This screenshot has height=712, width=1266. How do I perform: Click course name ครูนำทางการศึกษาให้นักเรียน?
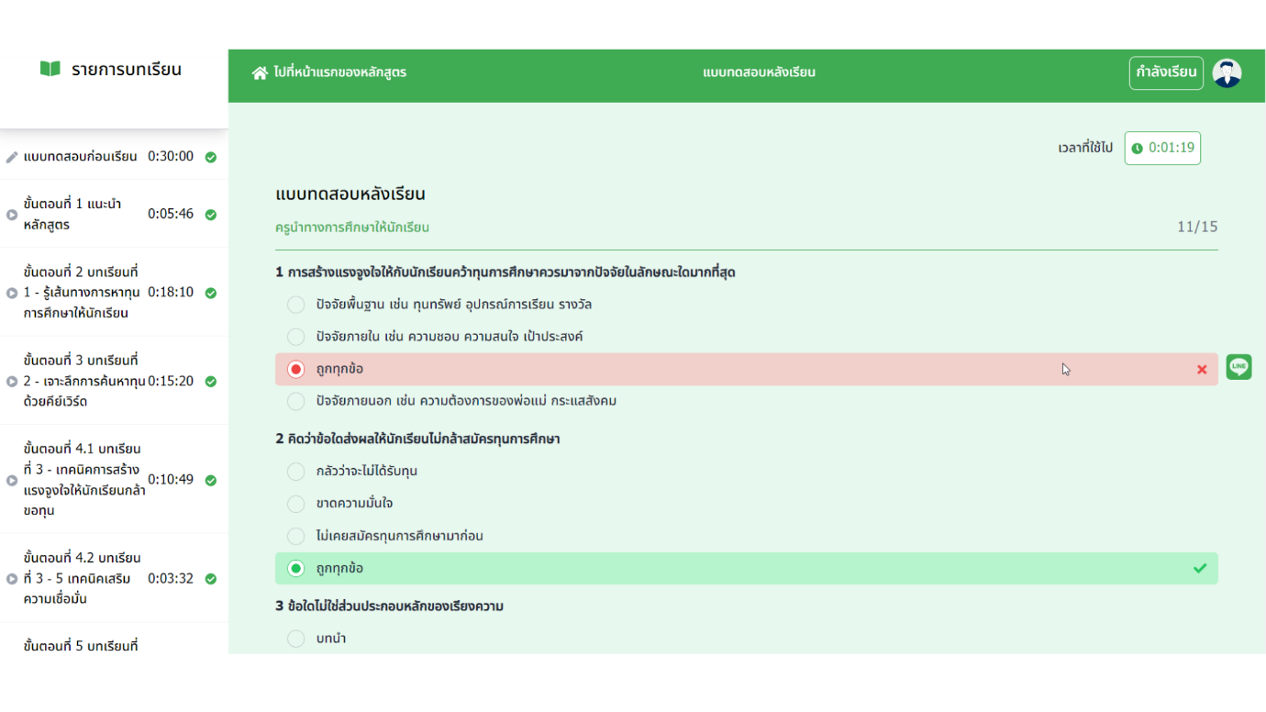[x=352, y=228]
